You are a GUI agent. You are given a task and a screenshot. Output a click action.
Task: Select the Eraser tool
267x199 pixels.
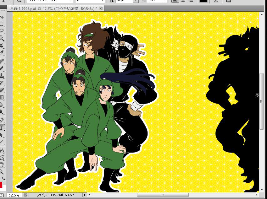point(2,90)
